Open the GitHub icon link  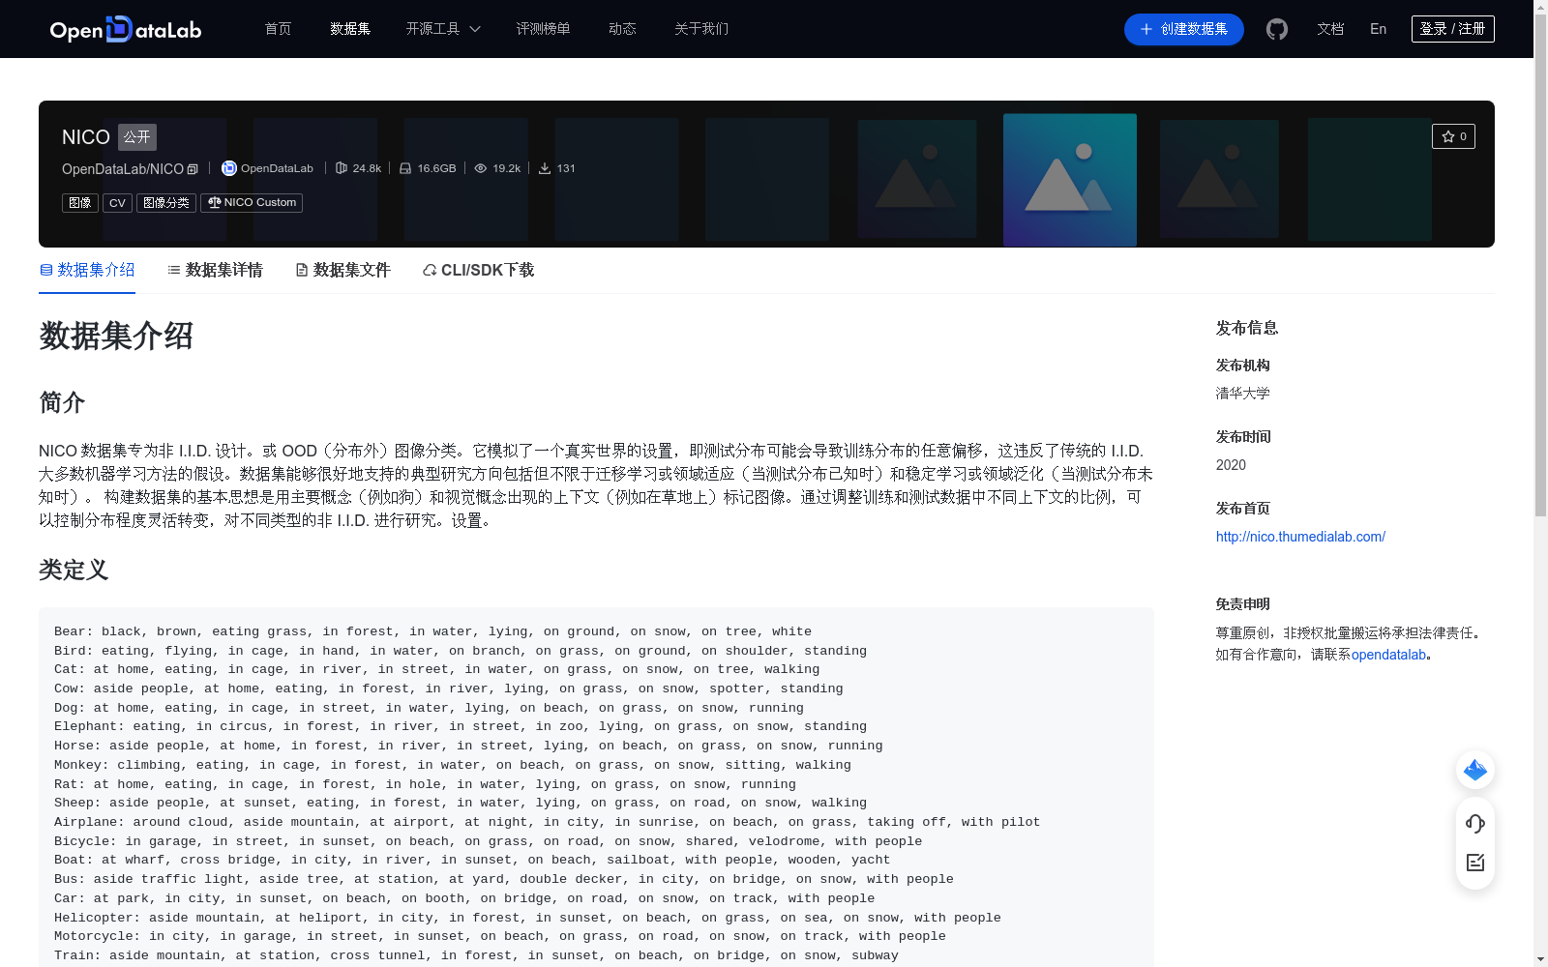pyautogui.click(x=1277, y=29)
